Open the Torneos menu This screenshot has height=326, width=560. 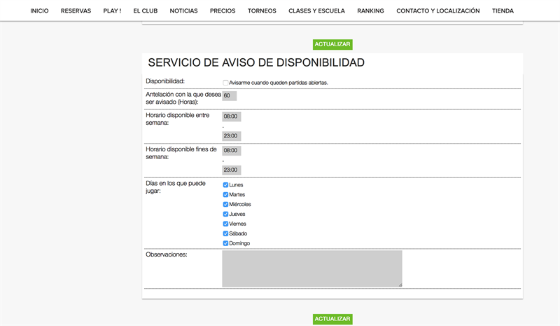(x=262, y=11)
